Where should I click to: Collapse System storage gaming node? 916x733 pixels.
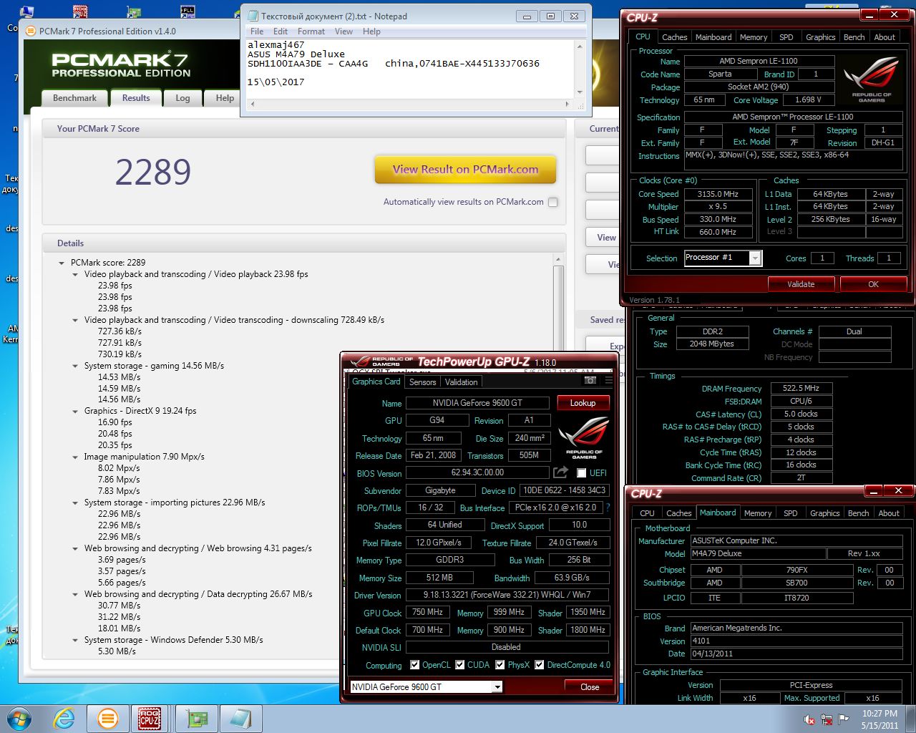[x=75, y=366]
